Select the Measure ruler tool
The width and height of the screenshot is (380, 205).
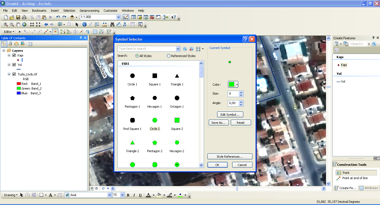pos(105,24)
